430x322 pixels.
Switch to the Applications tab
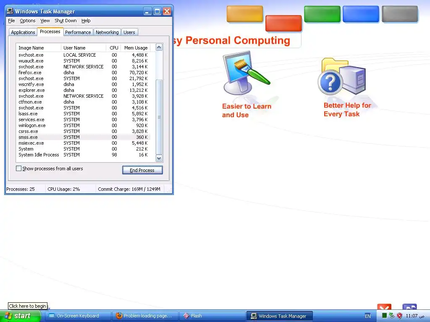(x=23, y=32)
